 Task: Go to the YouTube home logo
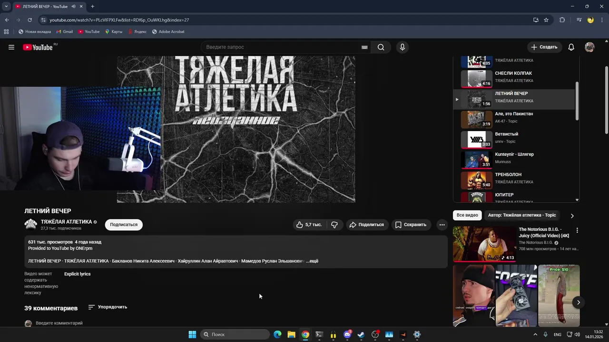[x=38, y=47]
